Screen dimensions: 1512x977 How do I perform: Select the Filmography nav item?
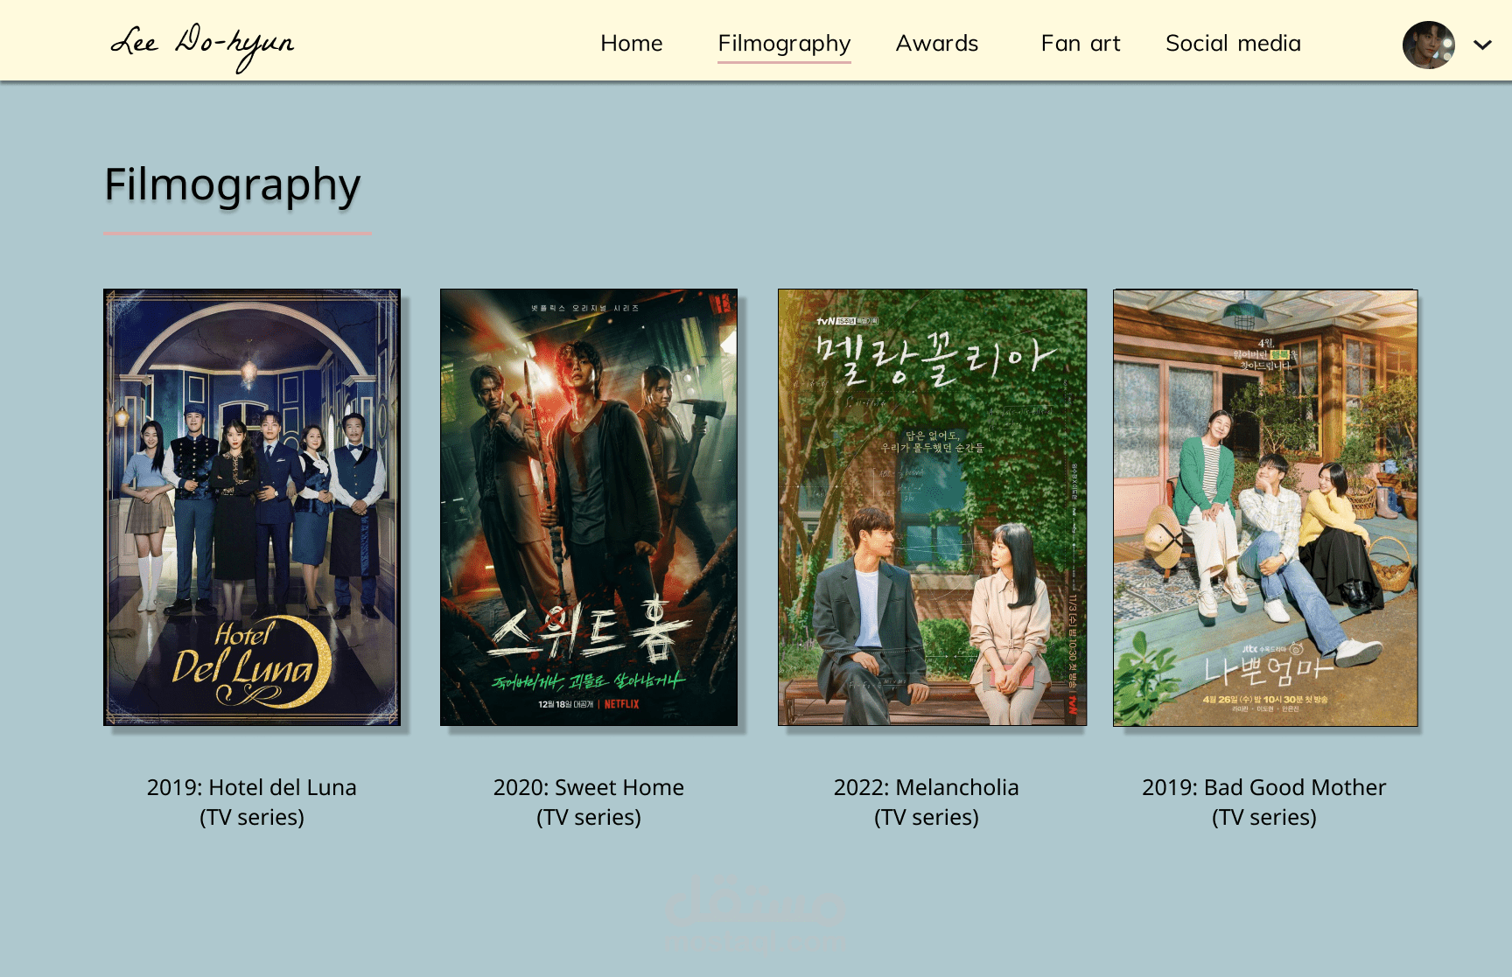[784, 43]
